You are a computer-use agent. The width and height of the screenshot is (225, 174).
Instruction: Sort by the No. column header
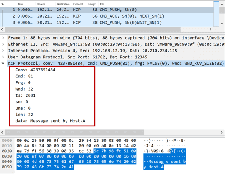[x=3, y=4]
